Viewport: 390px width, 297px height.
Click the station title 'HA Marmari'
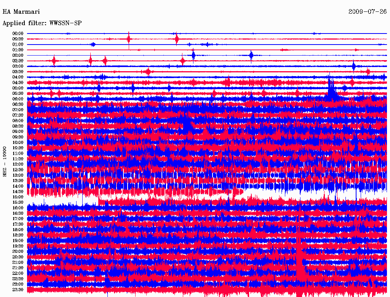coord(21,12)
